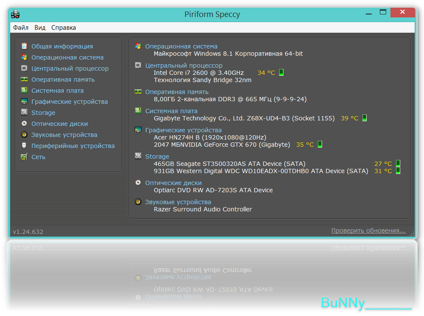The image size is (424, 316).
Task: Click Графические устройства heading in summary
Action: pyautogui.click(x=184, y=130)
